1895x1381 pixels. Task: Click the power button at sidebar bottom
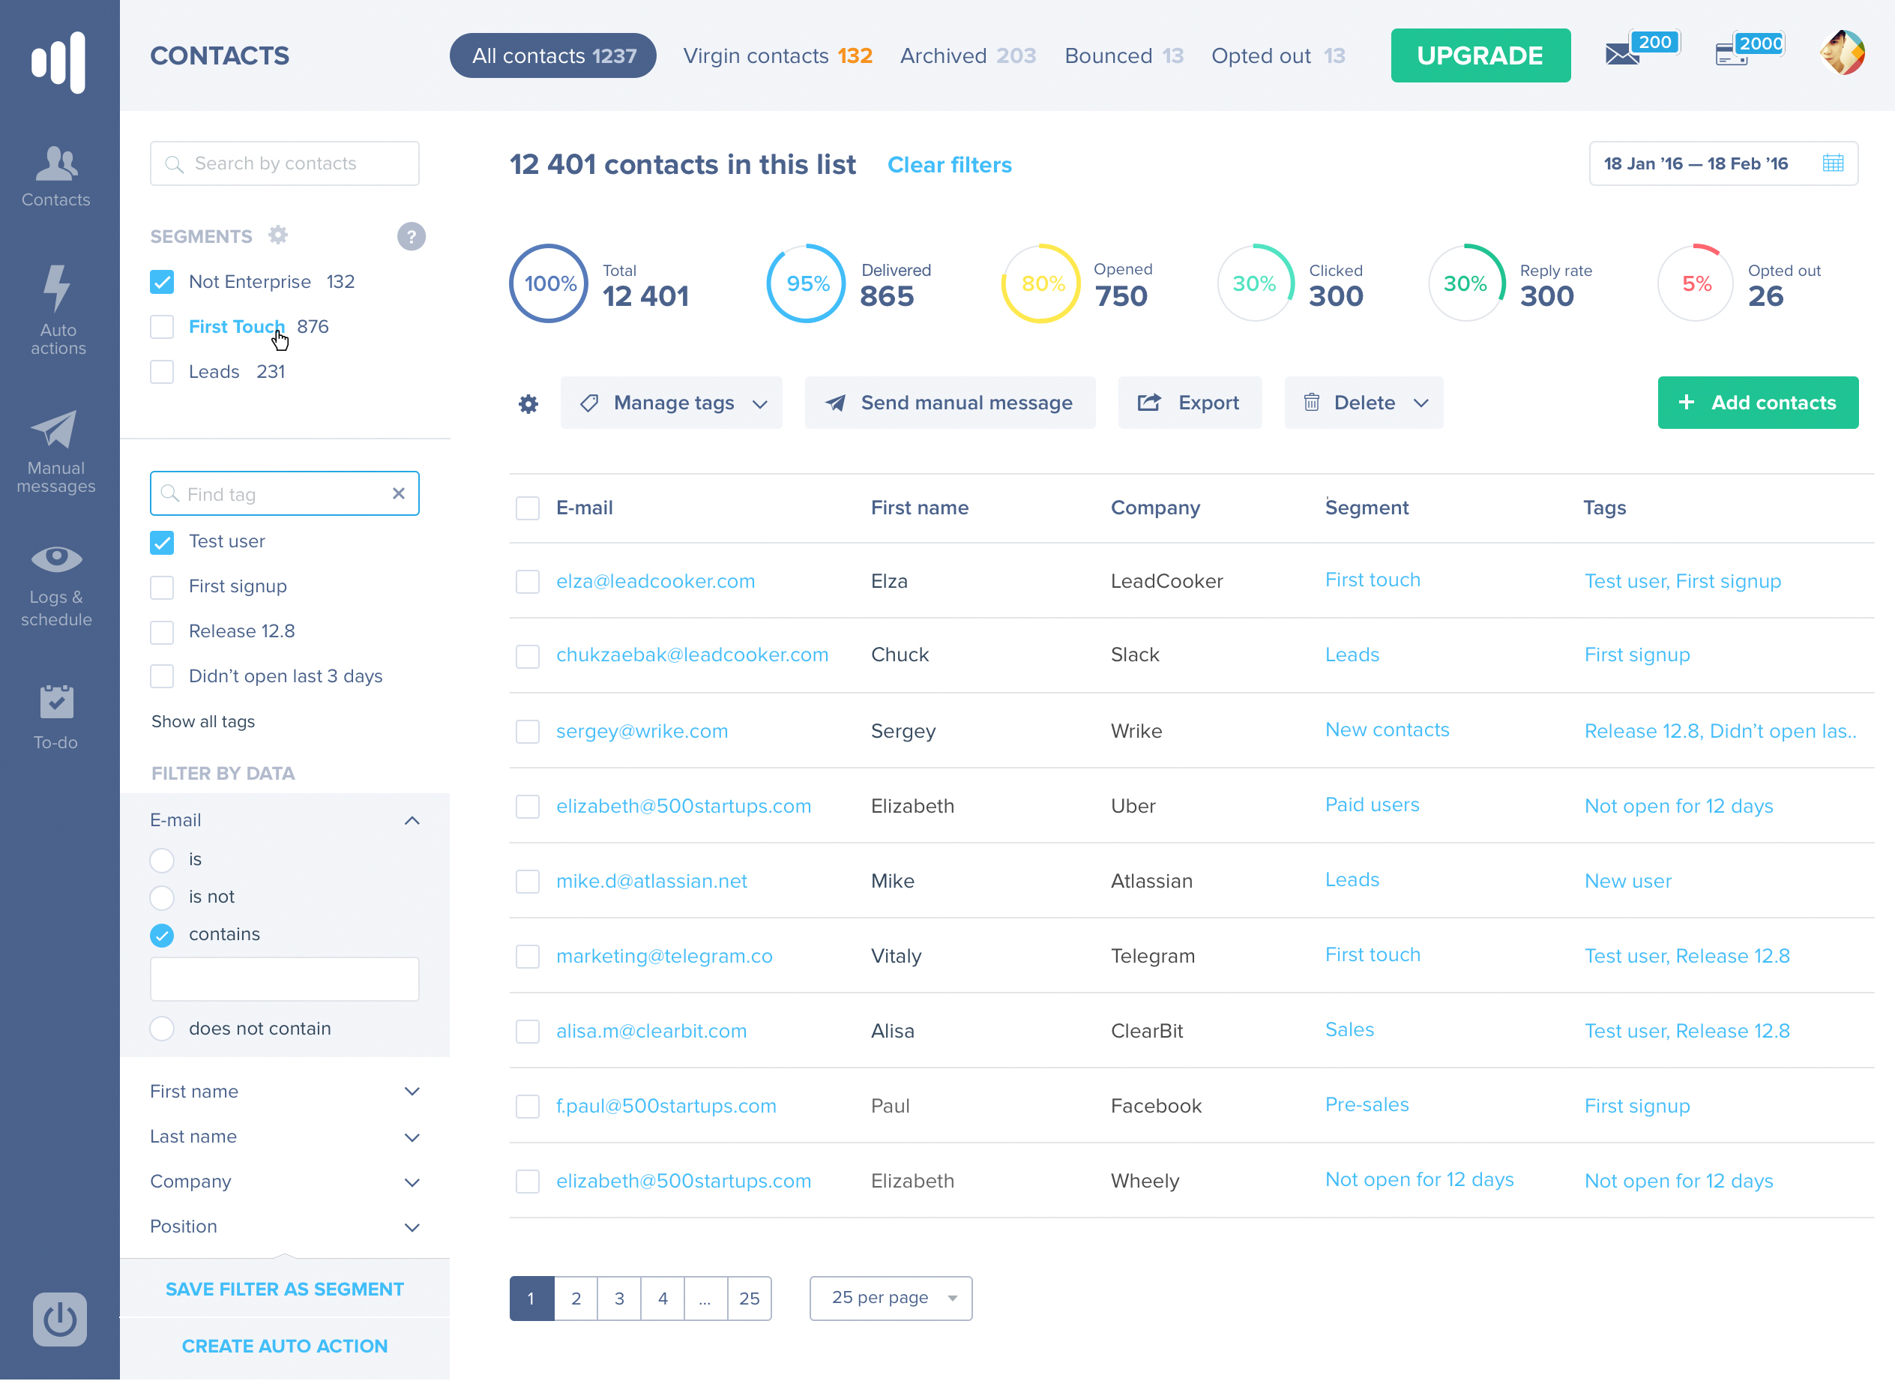pos(59,1320)
